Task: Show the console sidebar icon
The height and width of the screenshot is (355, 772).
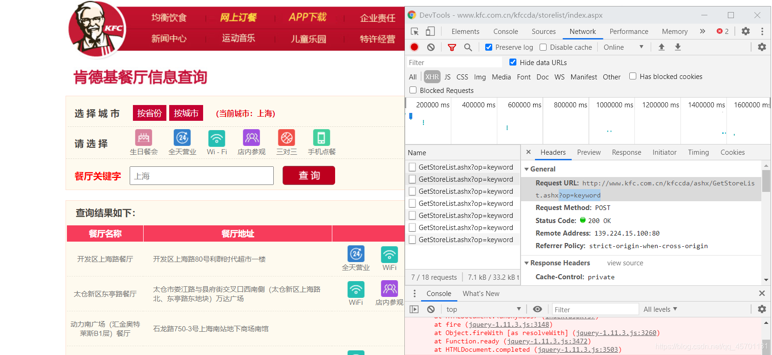Action: coord(414,309)
